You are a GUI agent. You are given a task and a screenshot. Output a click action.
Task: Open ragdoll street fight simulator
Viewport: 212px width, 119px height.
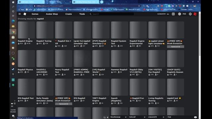(157, 30)
